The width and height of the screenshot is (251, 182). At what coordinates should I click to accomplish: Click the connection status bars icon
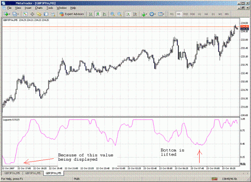(x=214, y=179)
